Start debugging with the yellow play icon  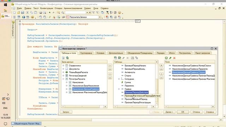tap(32, 17)
